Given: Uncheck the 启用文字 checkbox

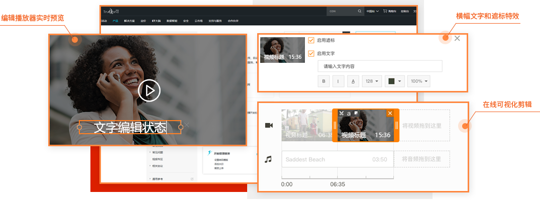Looking at the screenshot, I should pyautogui.click(x=311, y=53).
